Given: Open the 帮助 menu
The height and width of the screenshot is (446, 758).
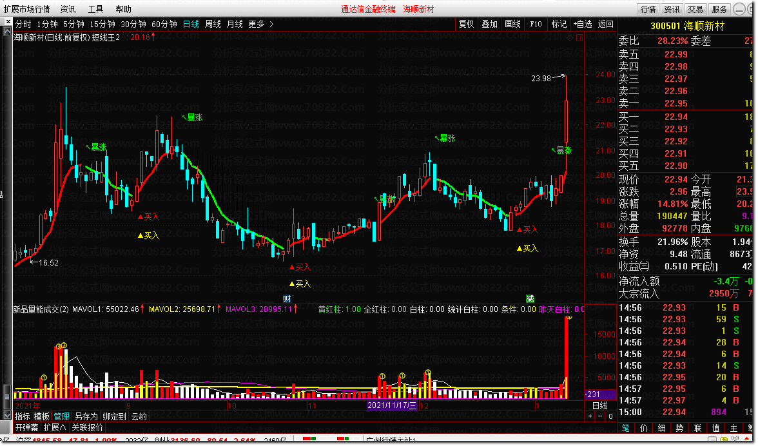Looking at the screenshot, I should 123,8.
